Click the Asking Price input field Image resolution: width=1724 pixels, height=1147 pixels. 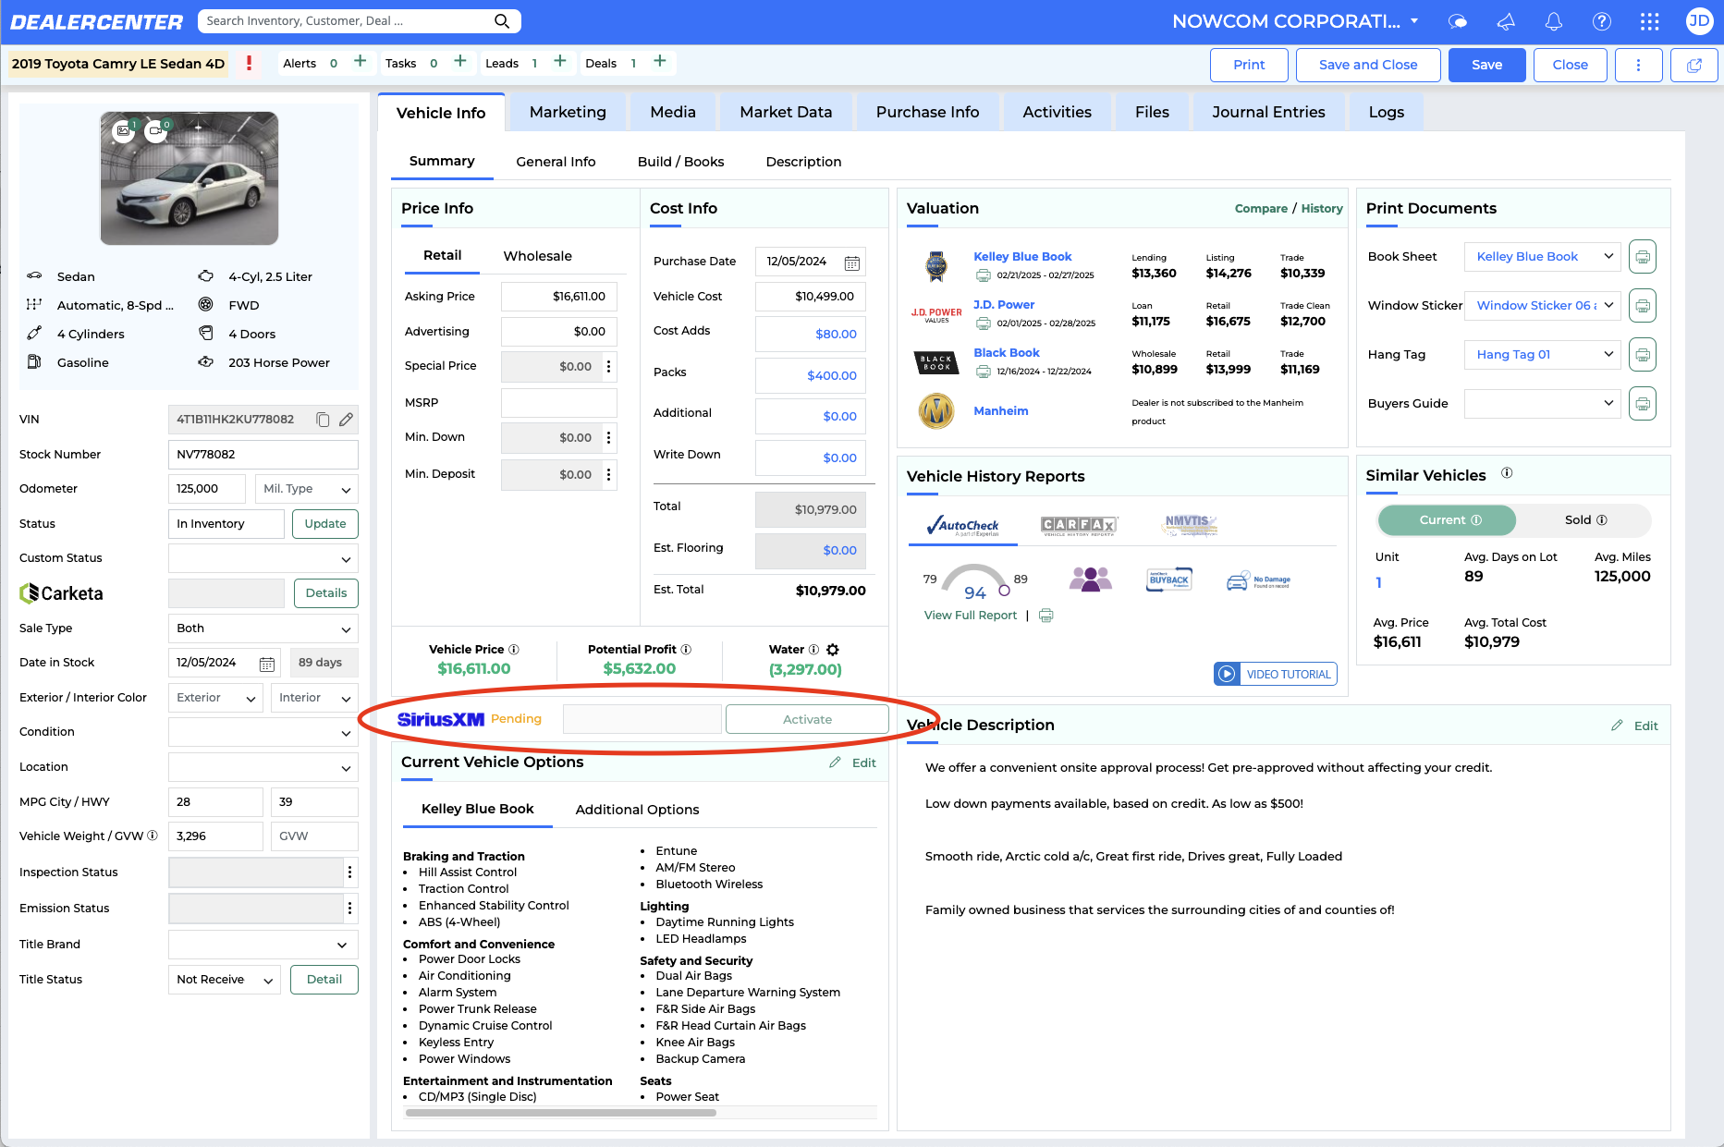point(558,297)
